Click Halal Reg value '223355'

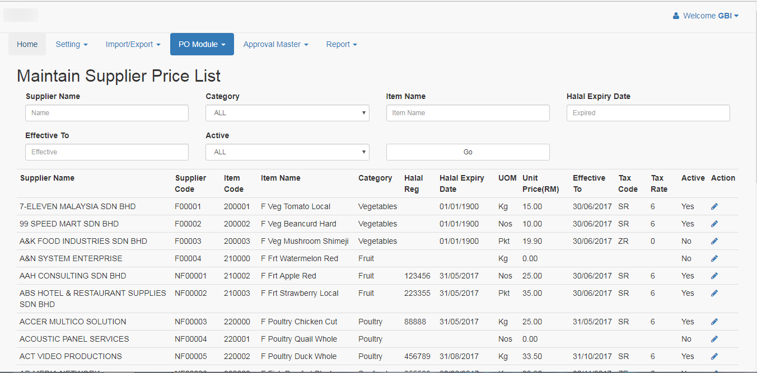coord(417,293)
